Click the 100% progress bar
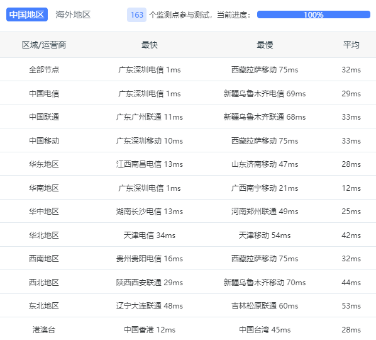The image size is (376, 340). pyautogui.click(x=313, y=14)
